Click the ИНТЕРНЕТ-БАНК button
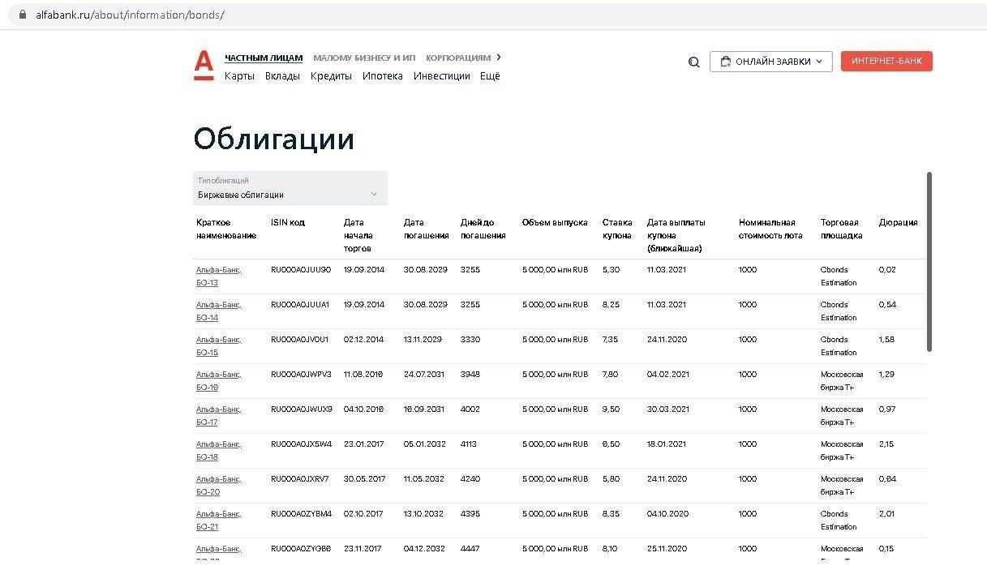This screenshot has height=583, width=987. pyautogui.click(x=886, y=62)
